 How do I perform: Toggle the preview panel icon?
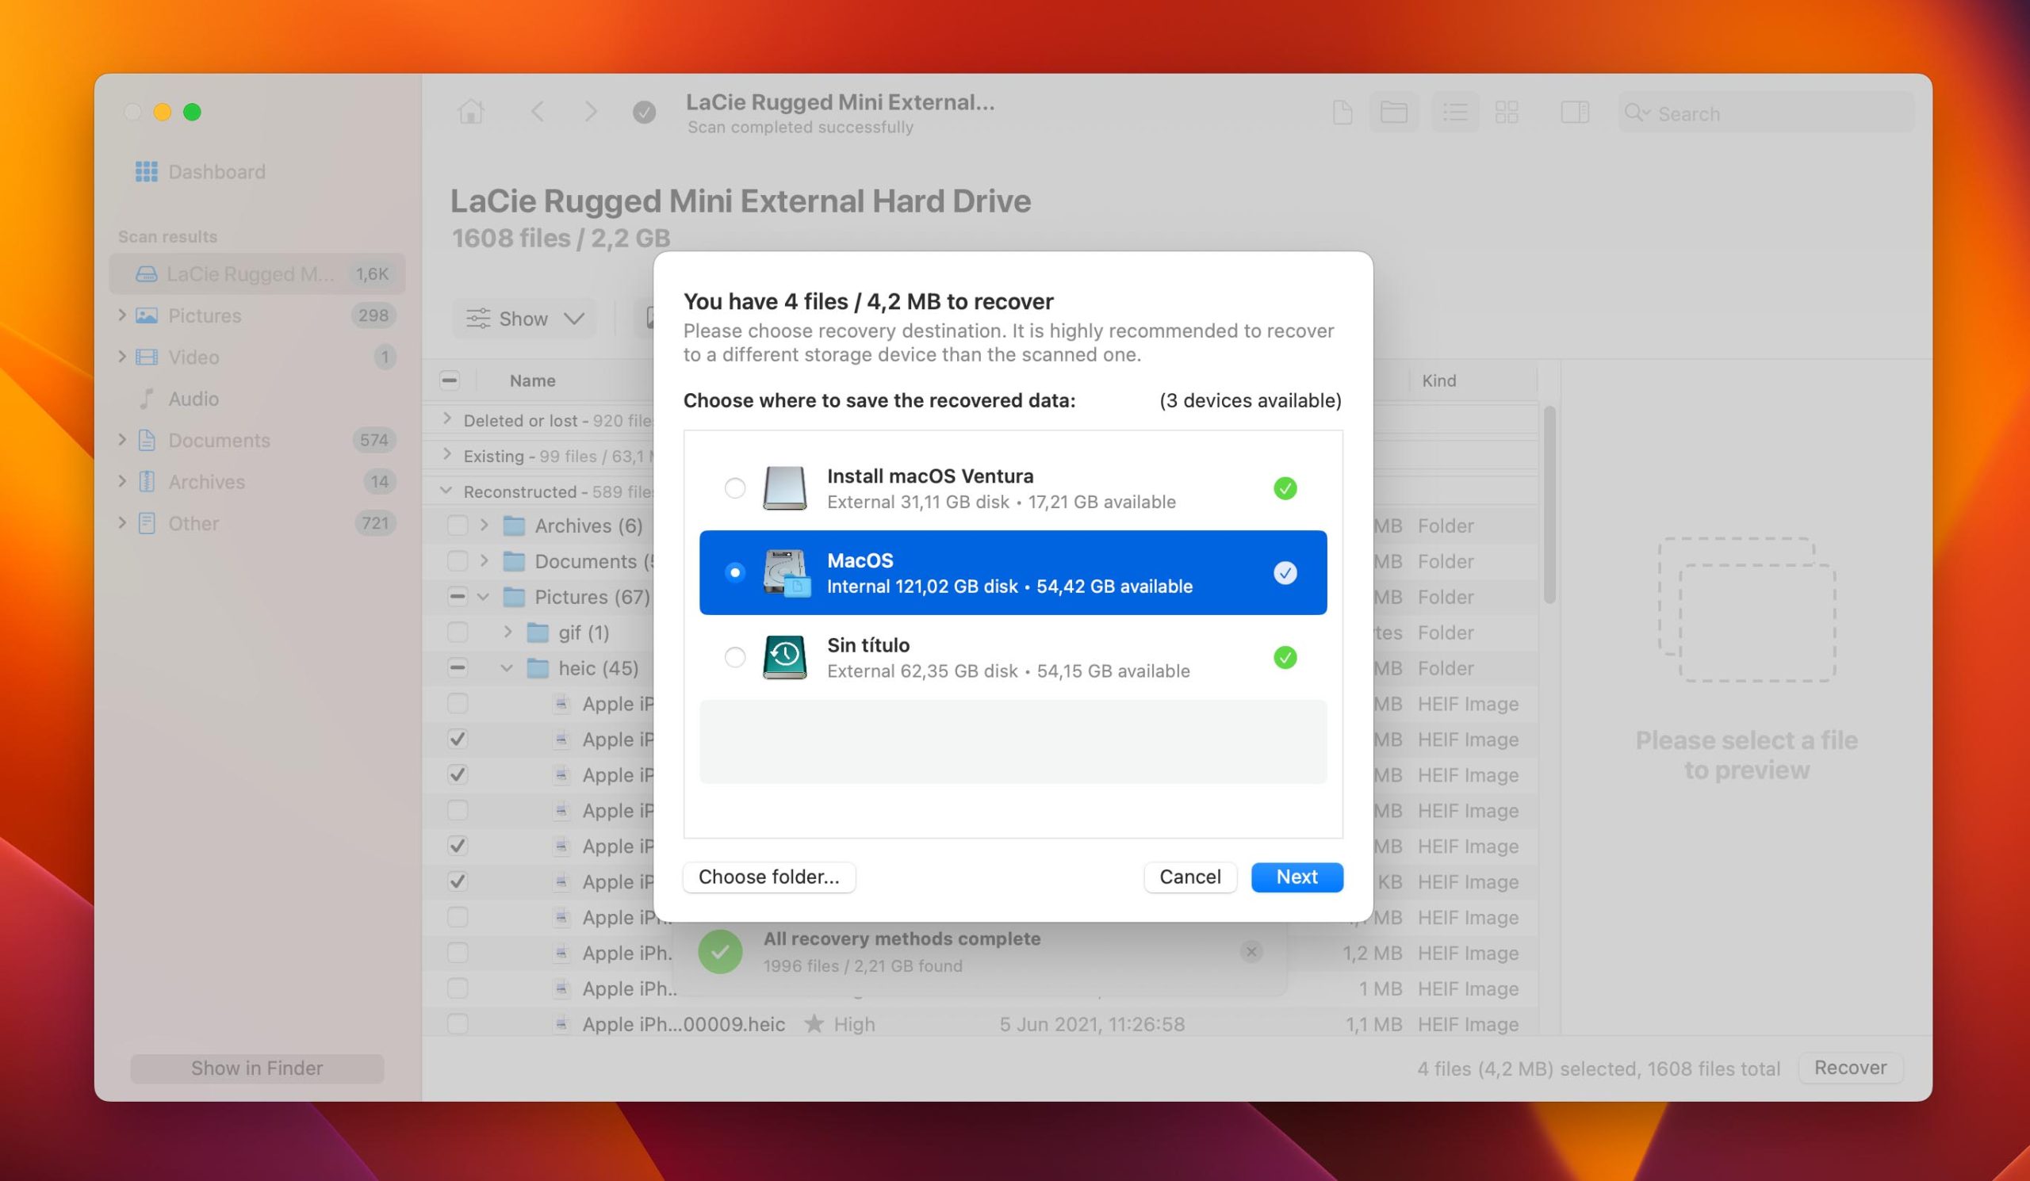[x=1574, y=112]
